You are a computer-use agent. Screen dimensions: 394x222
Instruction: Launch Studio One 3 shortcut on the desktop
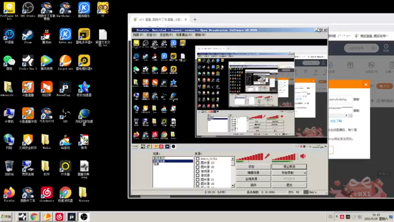pos(28,63)
